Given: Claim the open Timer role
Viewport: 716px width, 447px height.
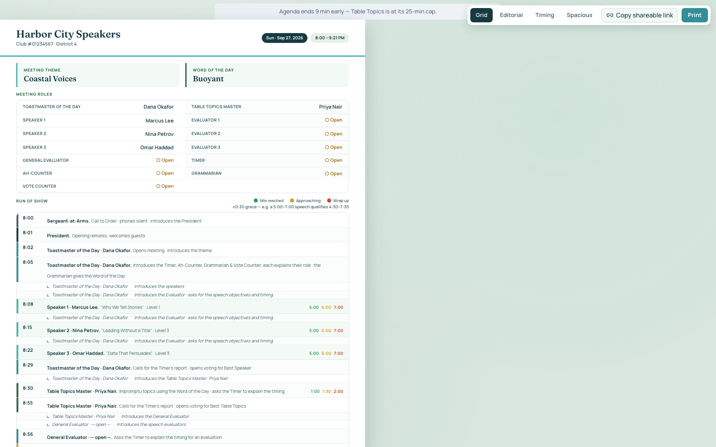Looking at the screenshot, I should (x=334, y=160).
